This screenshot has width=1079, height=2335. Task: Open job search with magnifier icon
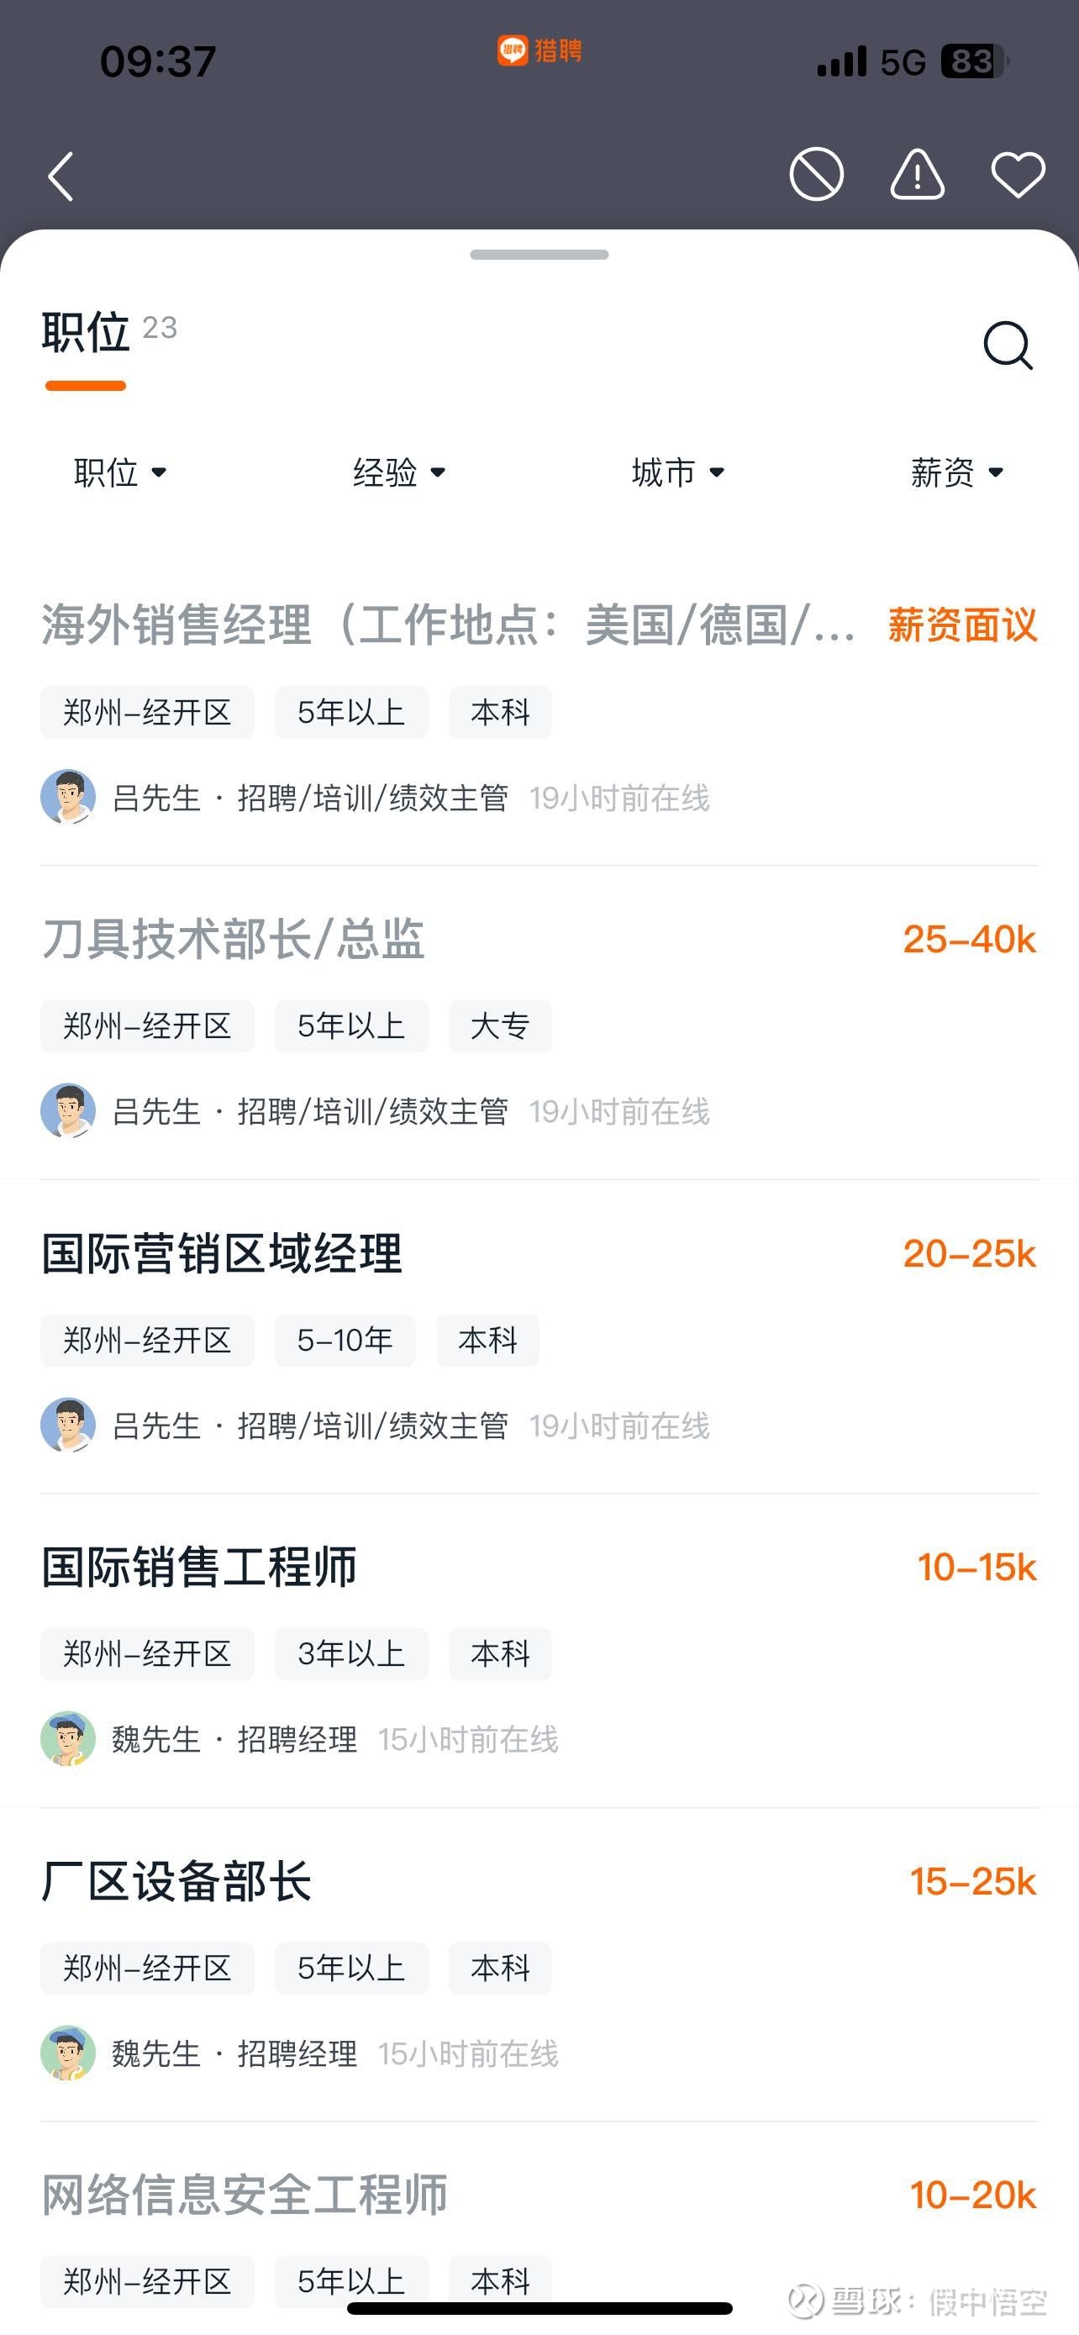[x=1008, y=345]
